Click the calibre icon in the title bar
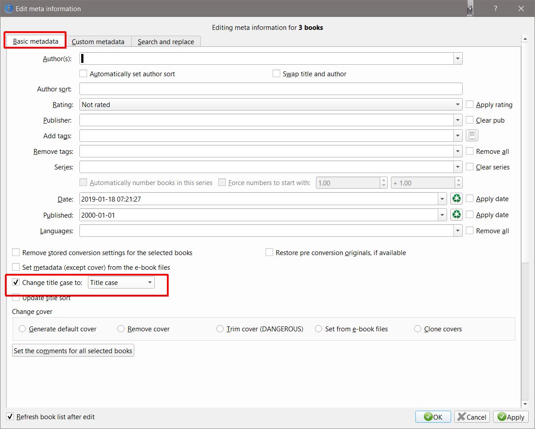The image size is (535, 429). 9,8
